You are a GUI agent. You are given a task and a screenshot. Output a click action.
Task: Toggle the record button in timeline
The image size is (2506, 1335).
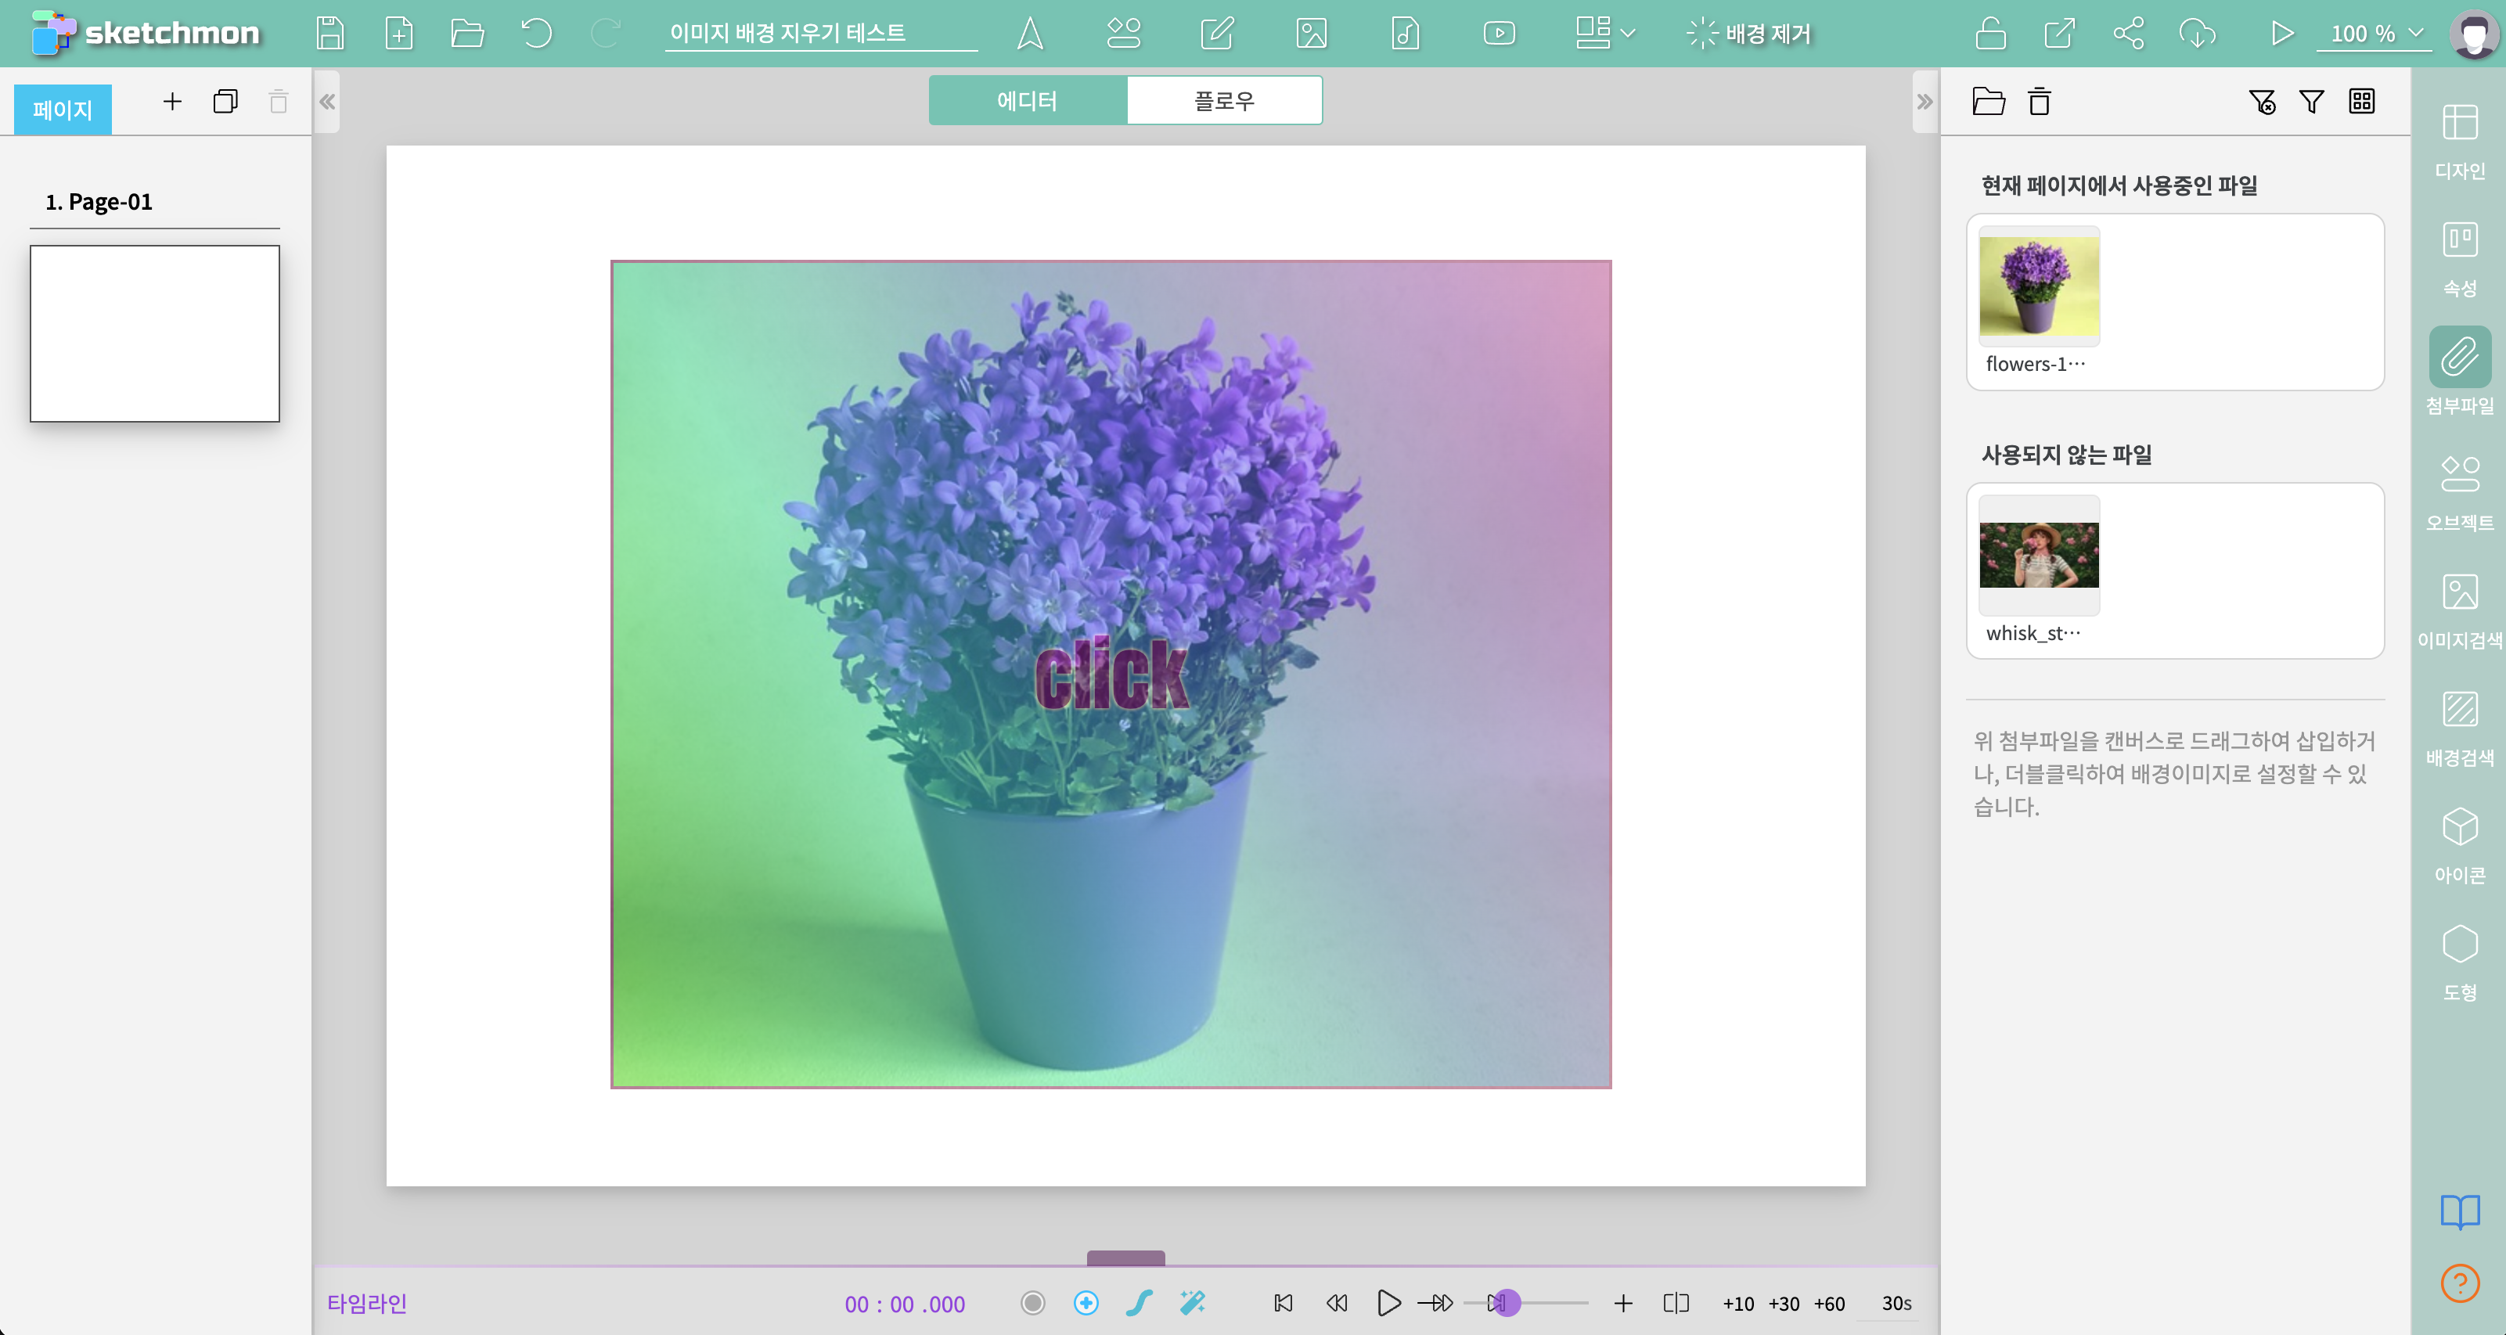tap(1032, 1302)
